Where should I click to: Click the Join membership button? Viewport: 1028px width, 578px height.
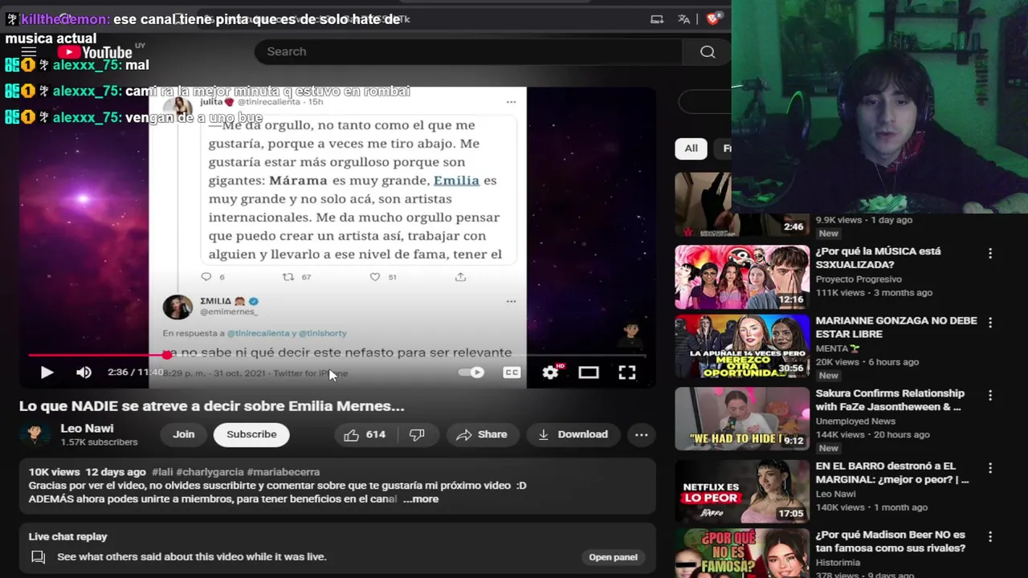point(183,434)
